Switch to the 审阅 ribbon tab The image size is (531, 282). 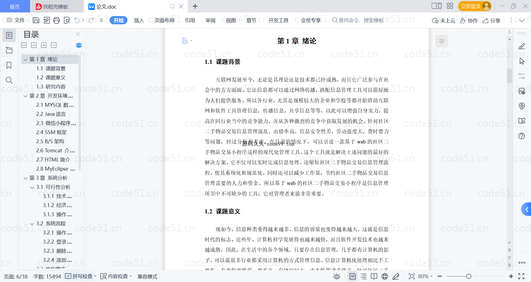coord(210,20)
